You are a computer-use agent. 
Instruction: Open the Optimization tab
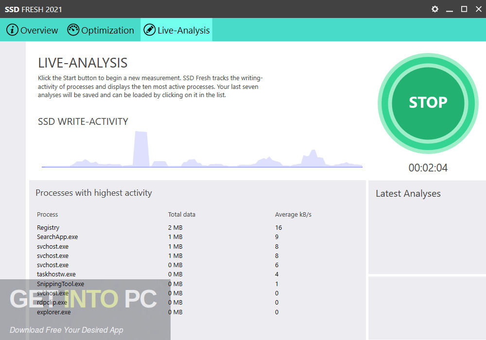[x=101, y=30]
